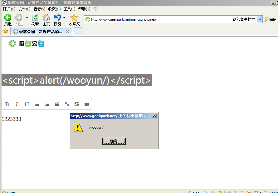This screenshot has width=278, height=193.
Task: Close the alert dialog with X
Action: pyautogui.click(x=154, y=116)
